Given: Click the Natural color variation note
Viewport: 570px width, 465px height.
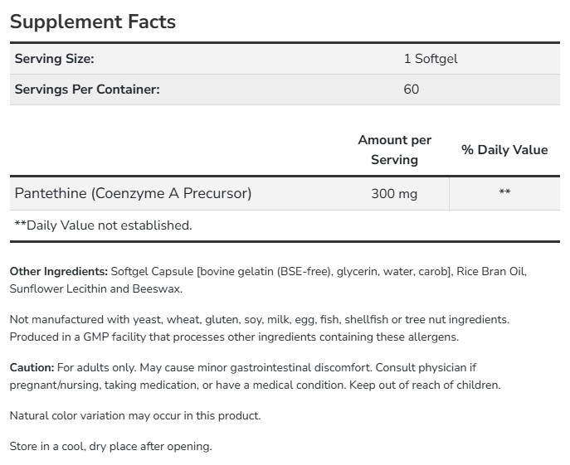Looking at the screenshot, I should pyautogui.click(x=135, y=415).
